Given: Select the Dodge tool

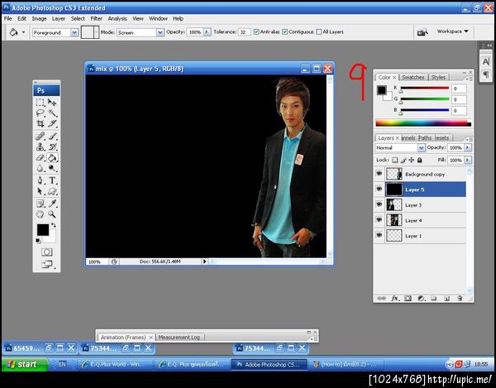Looking at the screenshot, I should pos(52,168).
